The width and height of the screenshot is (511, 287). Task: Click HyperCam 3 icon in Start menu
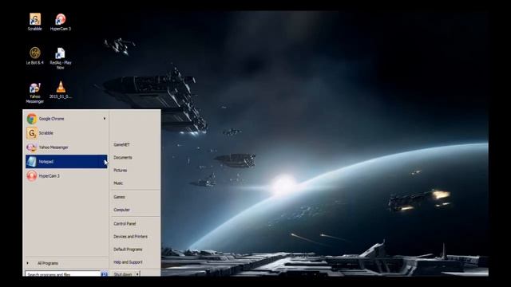tap(32, 176)
